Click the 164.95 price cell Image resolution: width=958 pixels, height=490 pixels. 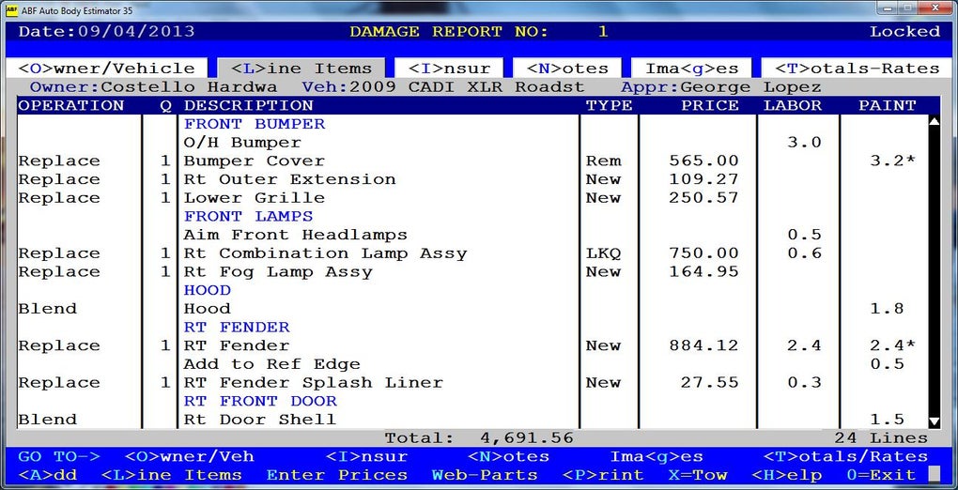pos(703,271)
